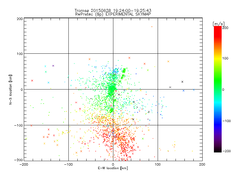The image size is (238, 179).
Task: Click the "-200" tick label on the E-W axis
Action: [24, 164]
